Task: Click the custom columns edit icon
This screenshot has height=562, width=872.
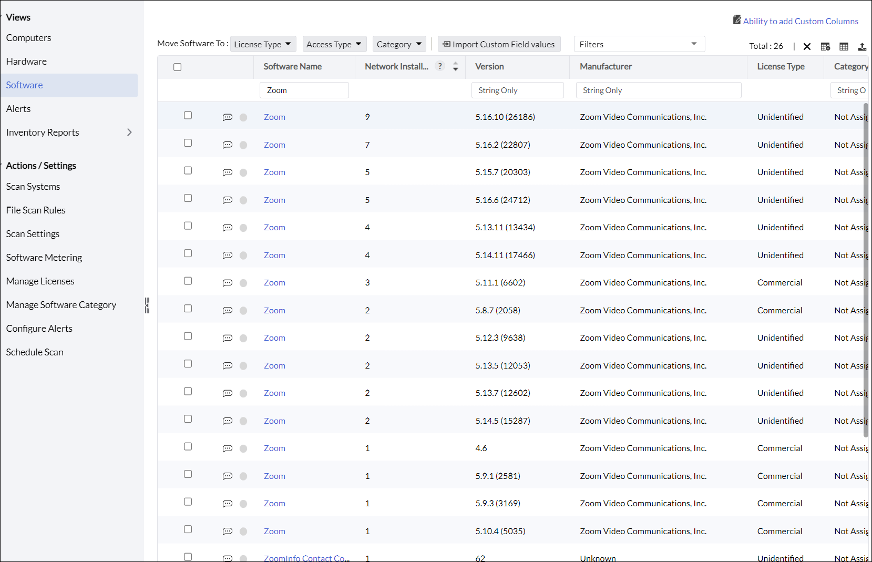Action: [x=737, y=20]
